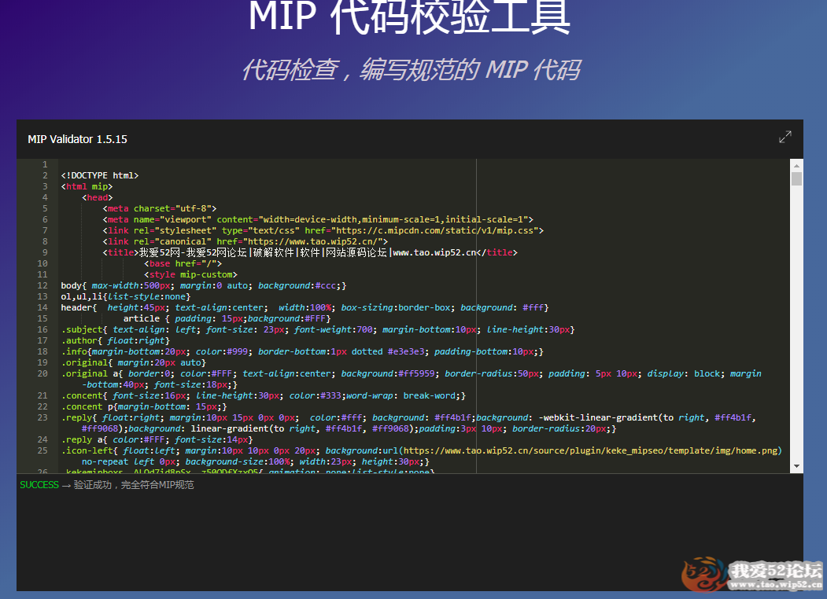The height and width of the screenshot is (599, 827).
Task: Click the code editor scroll-down arrow
Action: pos(796,466)
